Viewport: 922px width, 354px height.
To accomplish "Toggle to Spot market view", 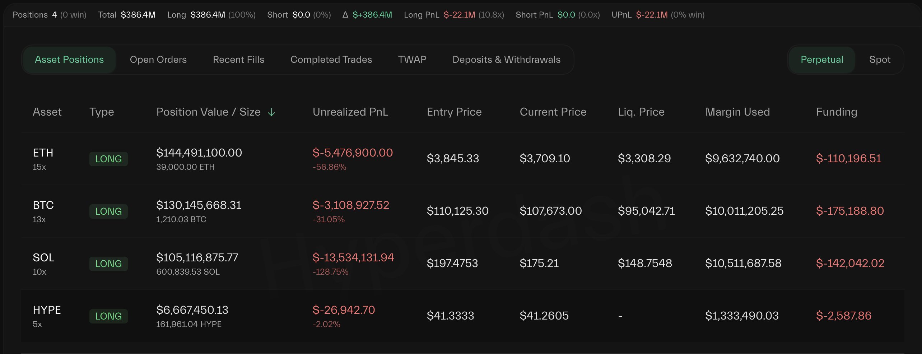I will [880, 60].
